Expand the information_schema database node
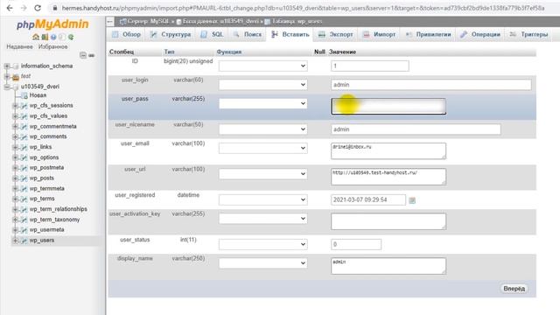The image size is (560, 315). pos(7,66)
